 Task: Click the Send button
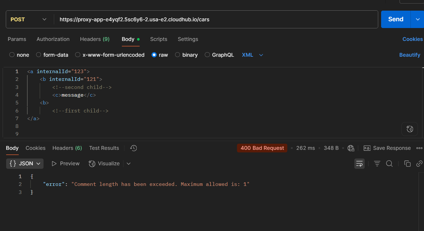point(395,19)
